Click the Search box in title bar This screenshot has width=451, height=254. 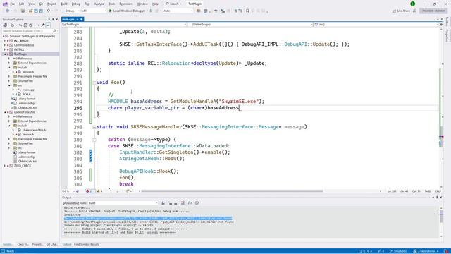174,4
